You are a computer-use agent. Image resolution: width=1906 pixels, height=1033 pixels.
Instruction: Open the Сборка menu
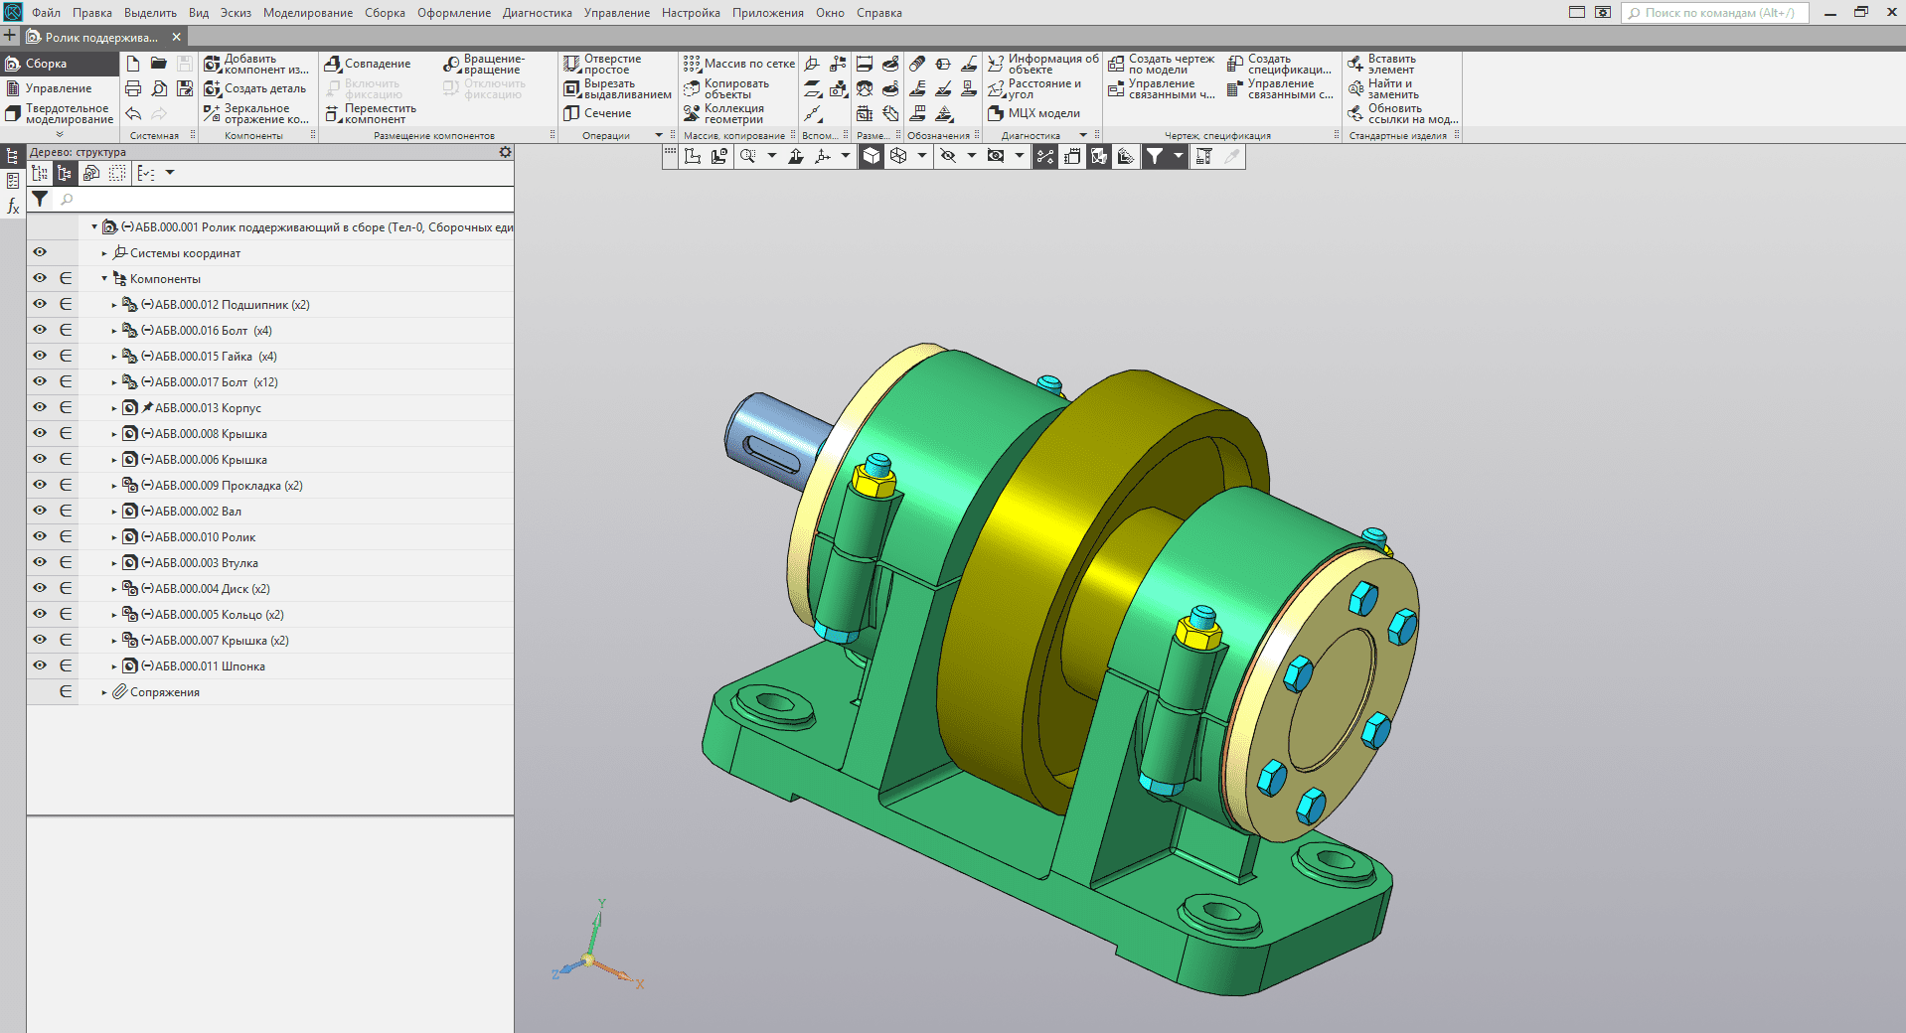(x=385, y=13)
